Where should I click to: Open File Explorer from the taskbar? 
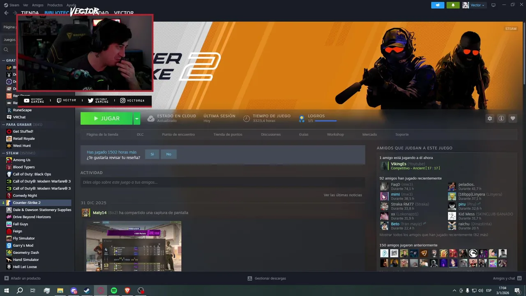click(60, 290)
